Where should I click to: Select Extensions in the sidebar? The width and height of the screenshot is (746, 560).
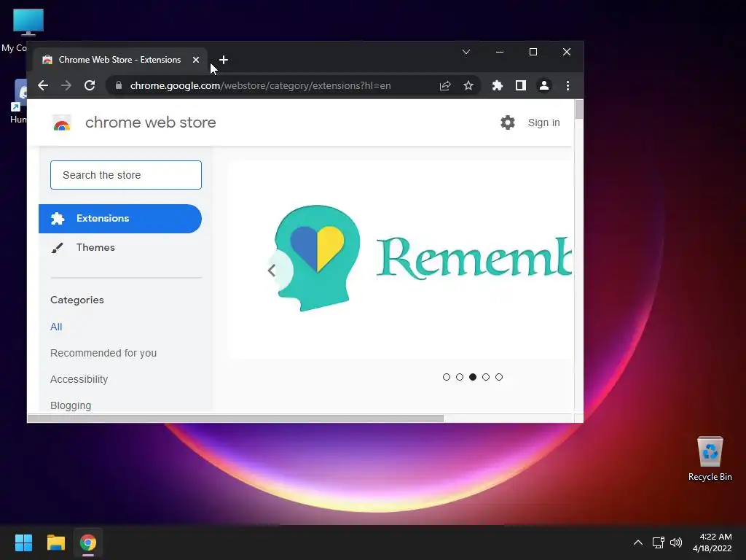tap(120, 219)
